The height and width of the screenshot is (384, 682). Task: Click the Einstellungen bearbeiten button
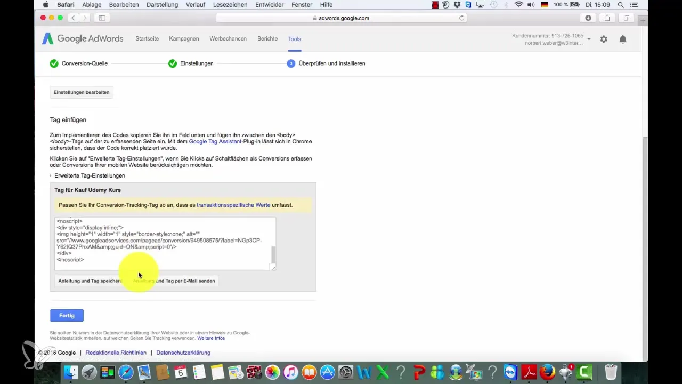pos(82,92)
